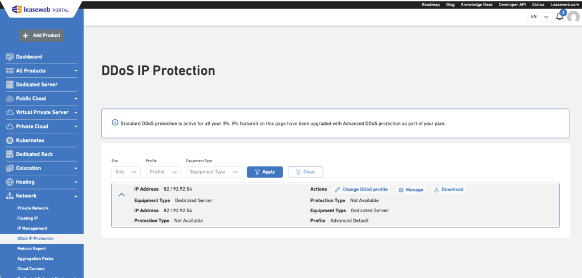Viewport: 582px width, 278px height.
Task: Click the Dedicated Server sidebar icon
Action: (x=10, y=85)
